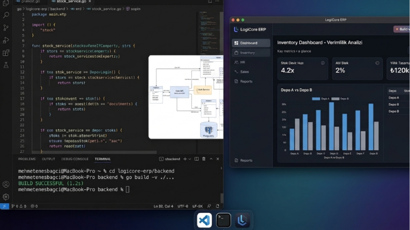Change the UTF-8 encoding in status bar
The image size is (410, 230).
183,206
